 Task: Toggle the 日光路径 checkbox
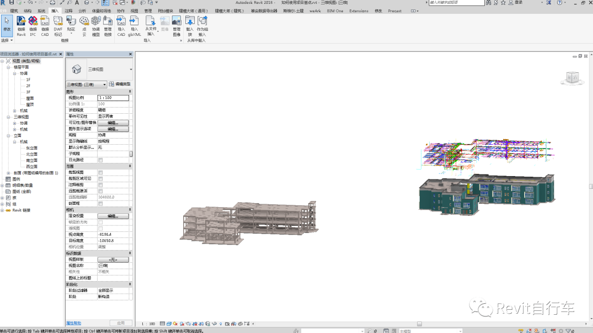point(100,160)
